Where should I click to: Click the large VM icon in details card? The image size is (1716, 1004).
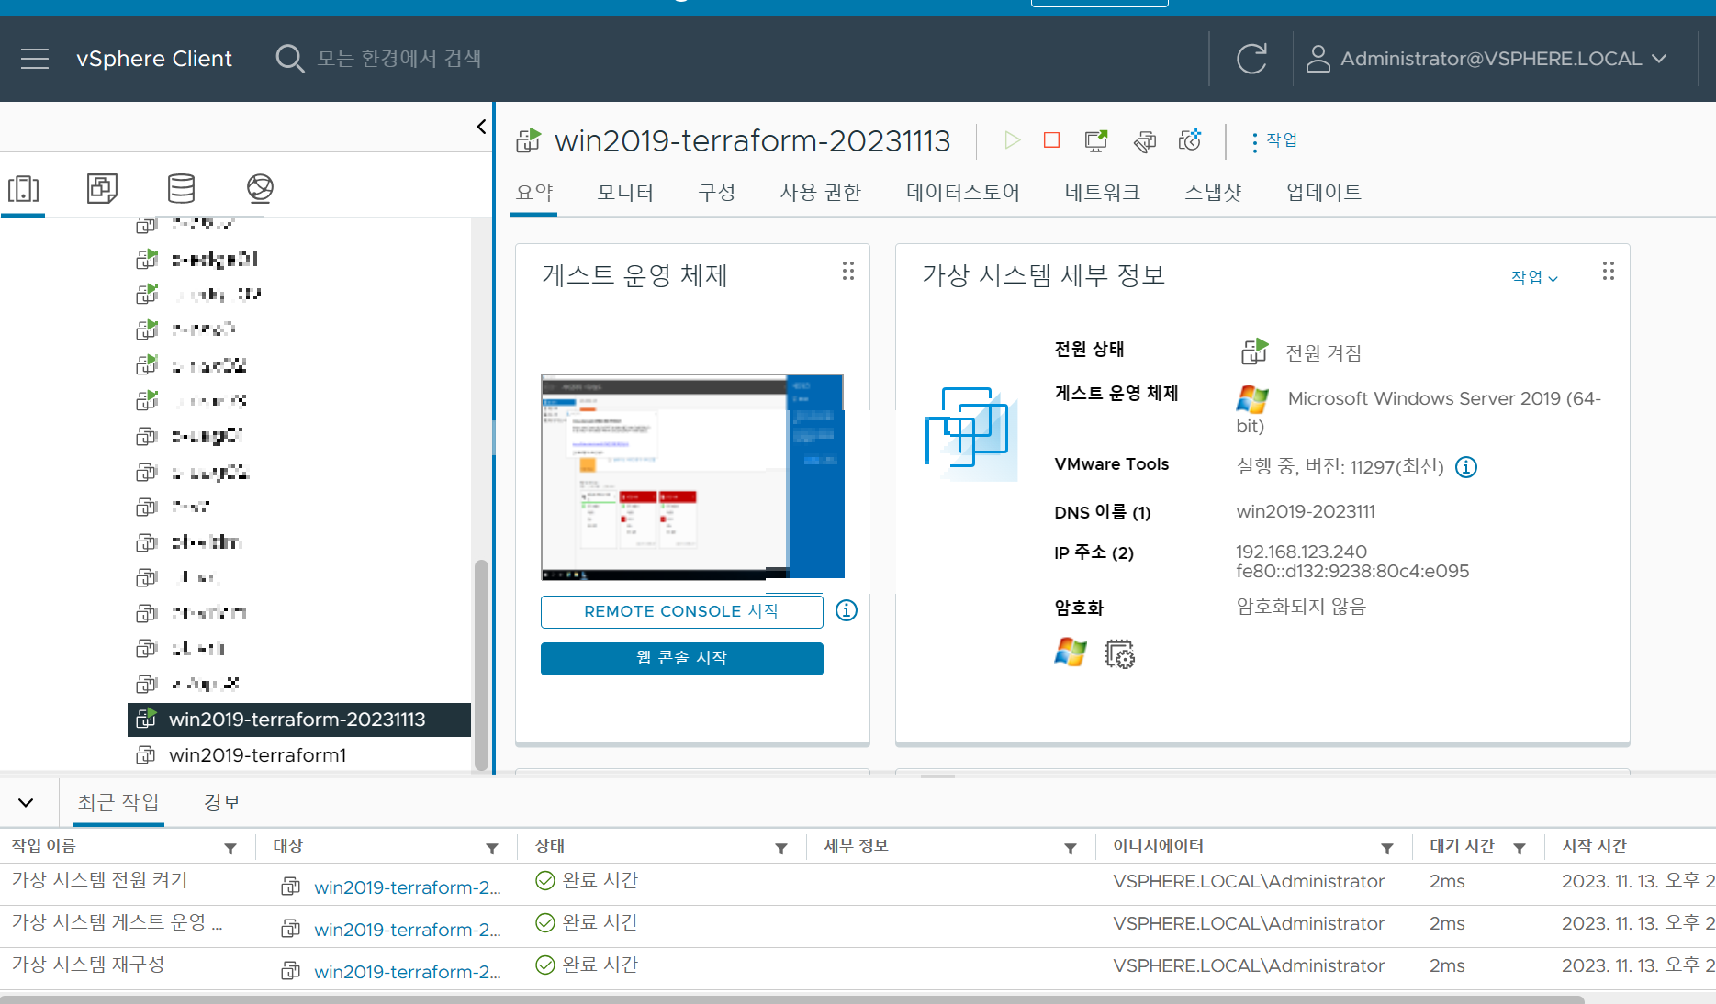pyautogui.click(x=970, y=433)
